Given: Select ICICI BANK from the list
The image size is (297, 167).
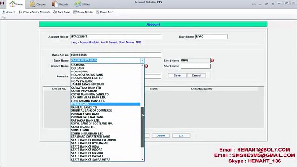Looking at the screenshot, I should (x=105, y=65).
